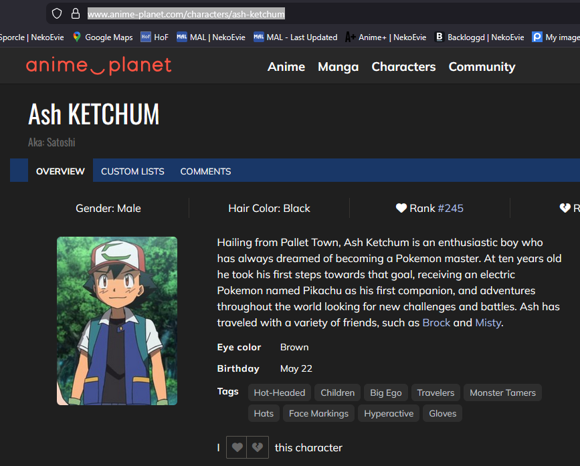Select the Hot-Headed tag
The width and height of the screenshot is (580, 466).
click(280, 392)
